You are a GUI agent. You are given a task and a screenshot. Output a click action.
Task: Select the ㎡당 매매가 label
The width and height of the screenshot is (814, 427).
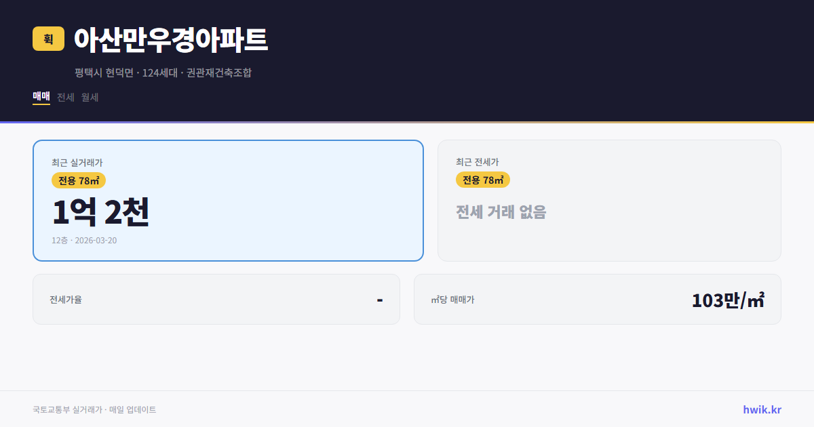pos(450,299)
